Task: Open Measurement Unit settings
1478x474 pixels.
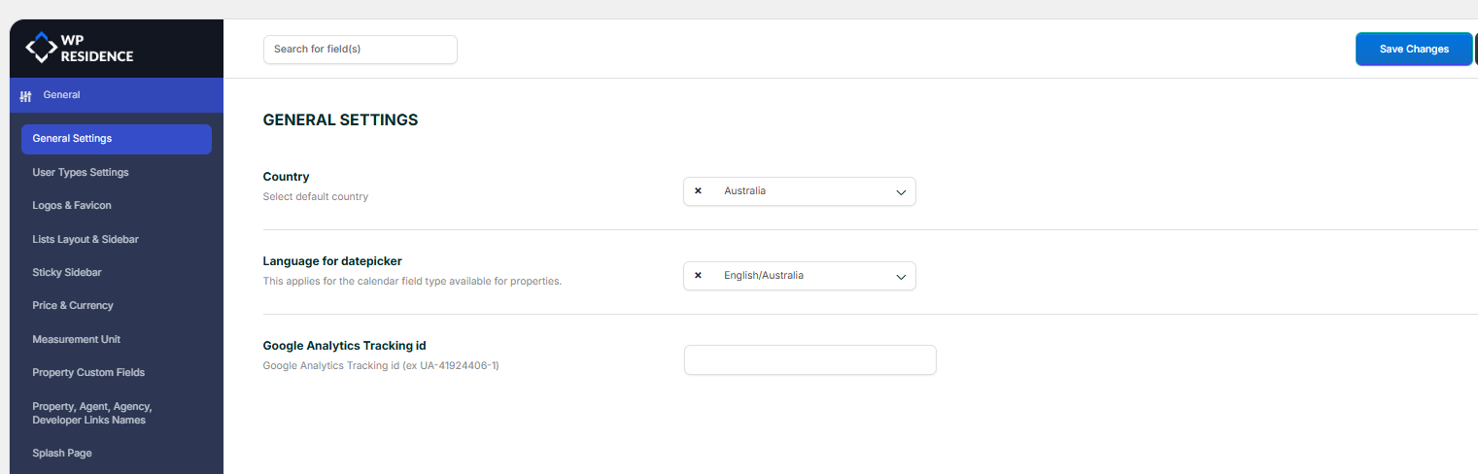Action: tap(77, 340)
